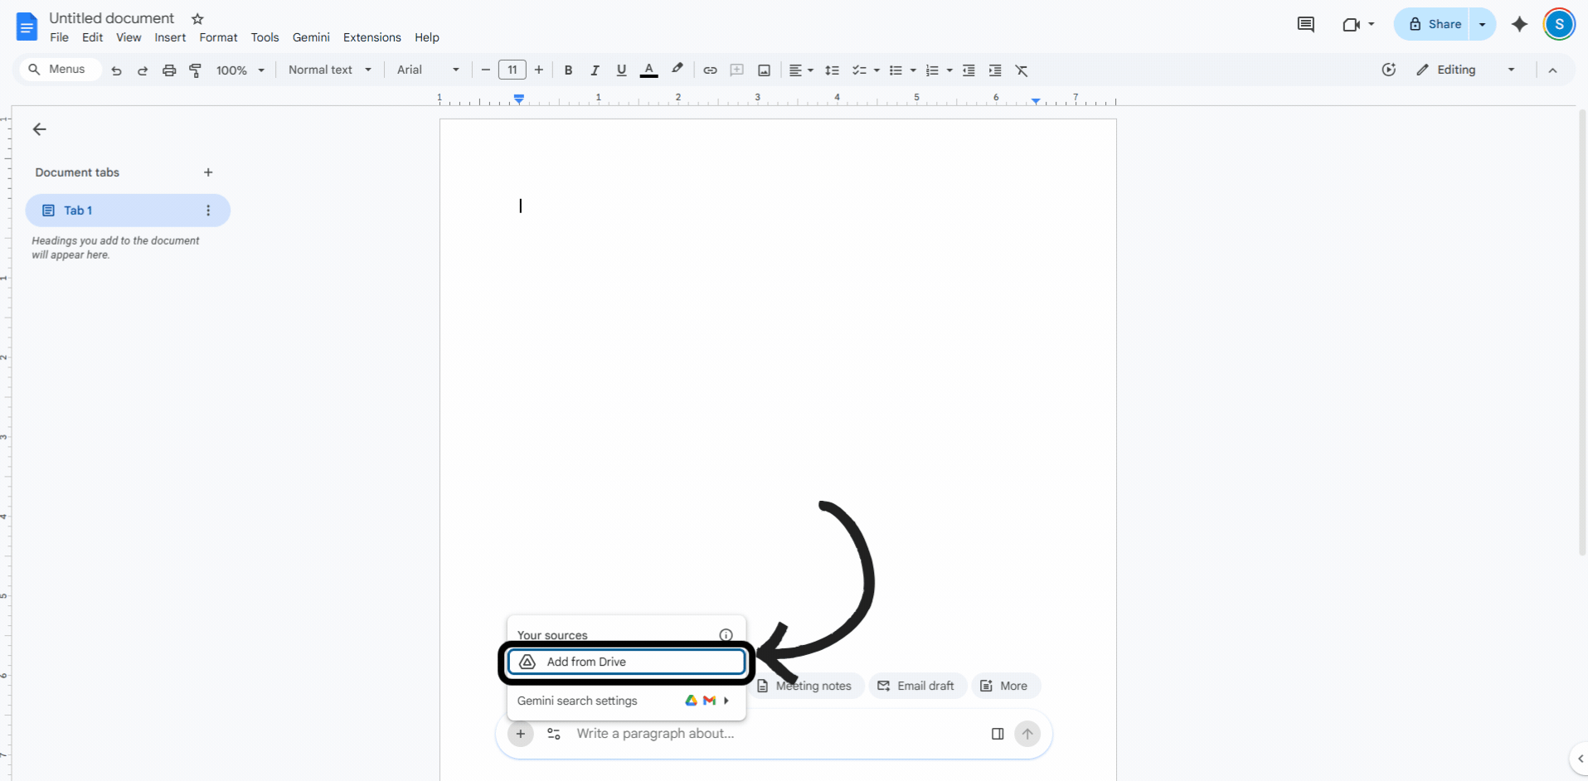The height and width of the screenshot is (781, 1588).
Task: Open the Normal text style dropdown
Action: click(x=330, y=70)
